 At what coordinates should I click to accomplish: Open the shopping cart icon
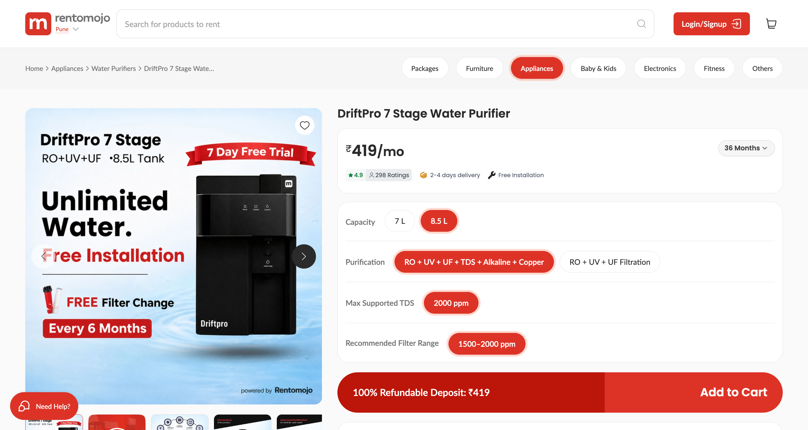coord(771,24)
